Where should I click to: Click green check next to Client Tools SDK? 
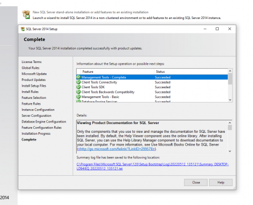(79, 87)
